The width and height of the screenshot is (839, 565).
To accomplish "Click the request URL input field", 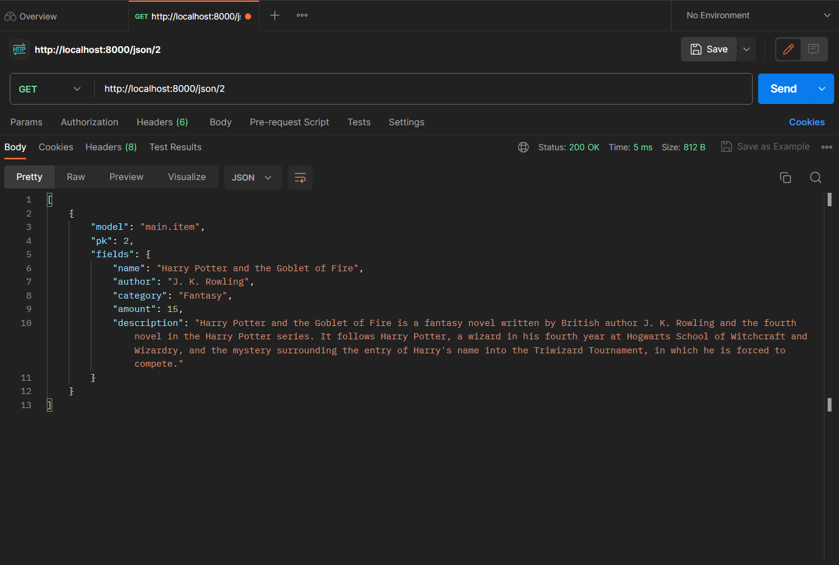I will 423,89.
